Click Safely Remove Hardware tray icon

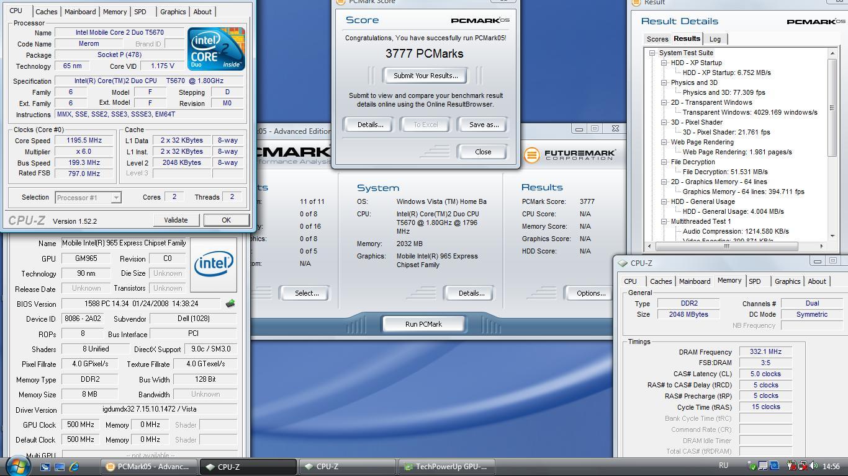(752, 466)
